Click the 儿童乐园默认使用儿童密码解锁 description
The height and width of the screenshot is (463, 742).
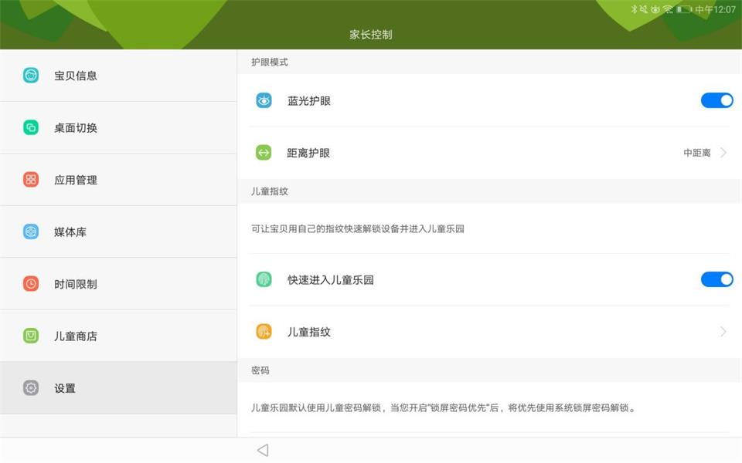[x=444, y=407]
